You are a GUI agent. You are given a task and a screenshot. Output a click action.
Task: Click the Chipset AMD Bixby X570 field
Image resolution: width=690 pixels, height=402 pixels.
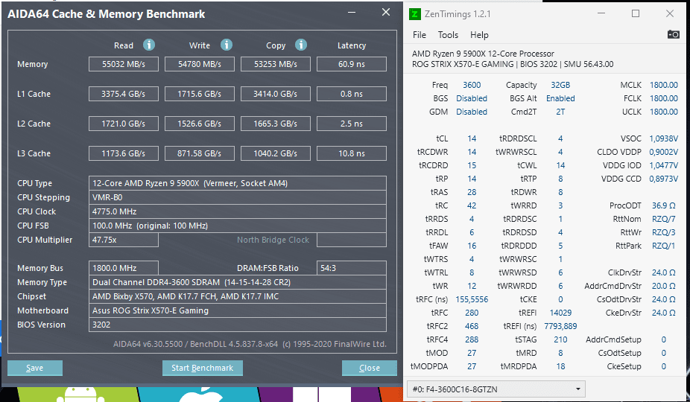(x=238, y=296)
